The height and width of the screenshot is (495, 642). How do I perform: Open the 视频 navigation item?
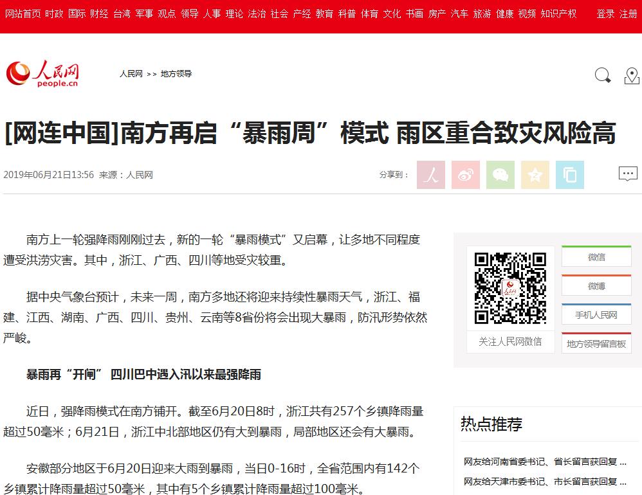527,14
